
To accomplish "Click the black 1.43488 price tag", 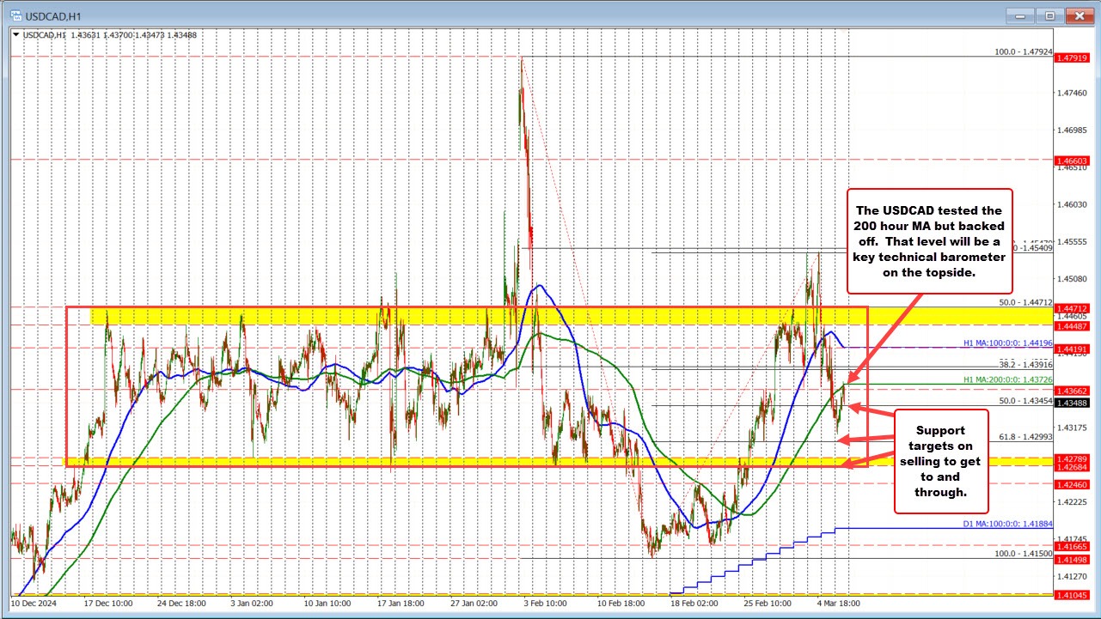I will (x=1073, y=404).
